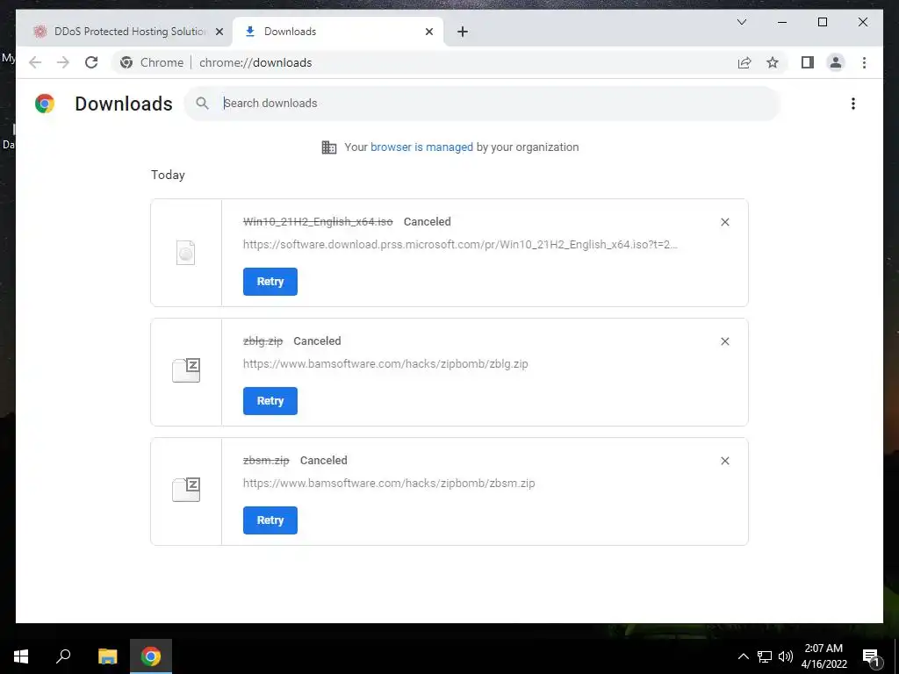
Task: Click the building icon next to managed notice
Action: tap(329, 147)
